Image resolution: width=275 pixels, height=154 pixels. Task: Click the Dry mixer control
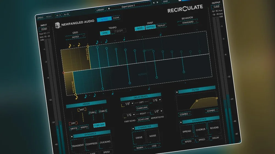point(73,123)
